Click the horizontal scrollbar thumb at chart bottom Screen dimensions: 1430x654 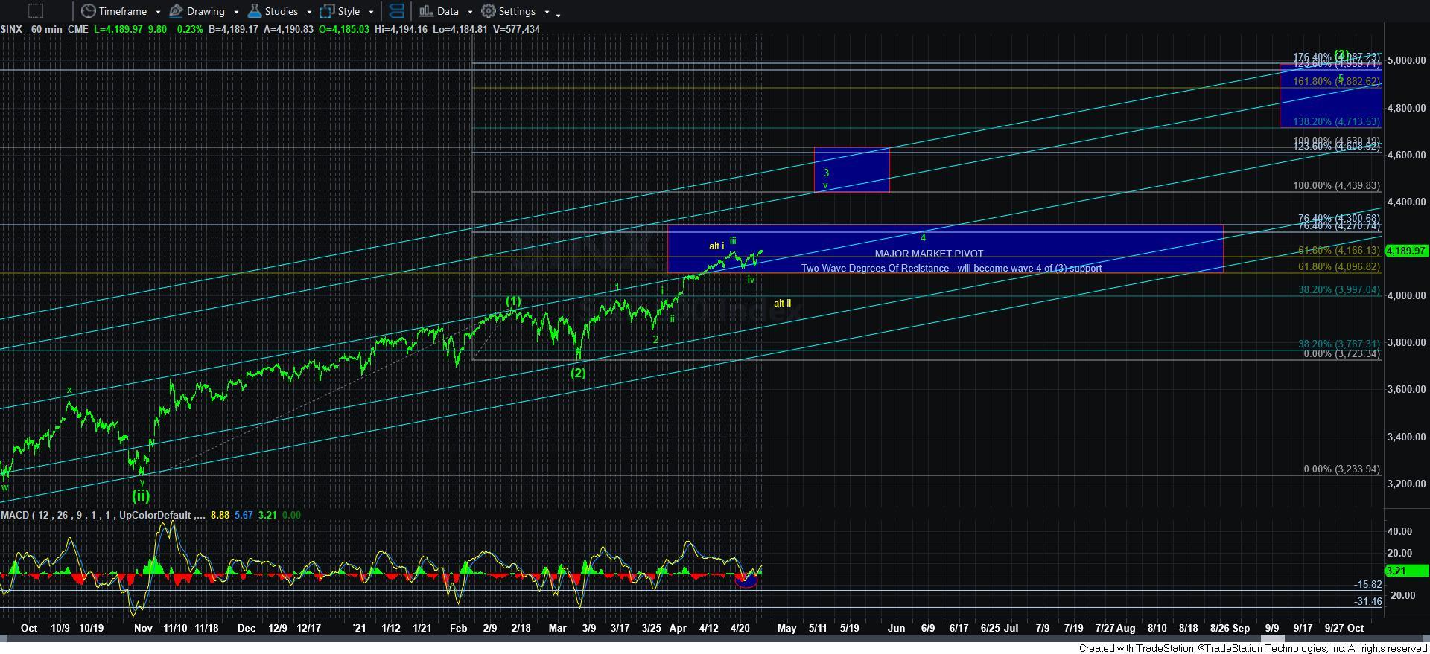[x=1272, y=639]
